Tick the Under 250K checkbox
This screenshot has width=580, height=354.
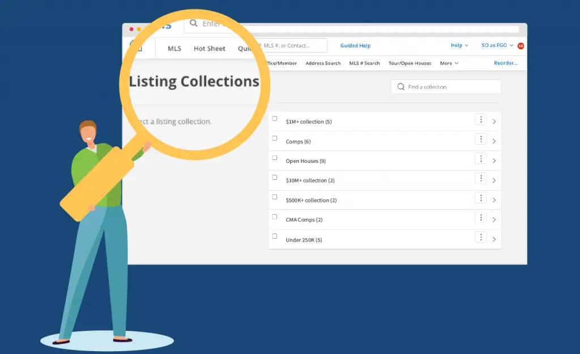[x=275, y=236]
